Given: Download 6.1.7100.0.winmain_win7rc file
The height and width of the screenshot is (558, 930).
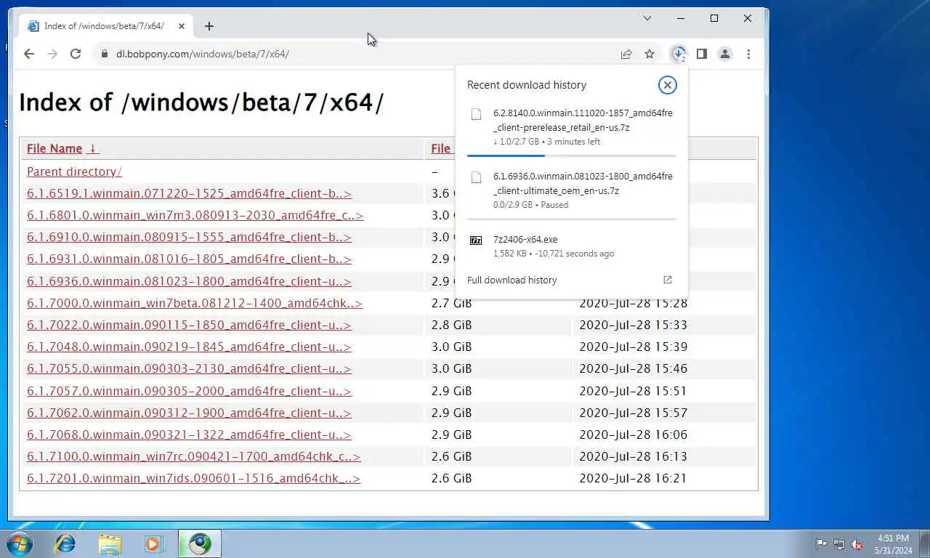Looking at the screenshot, I should (x=193, y=456).
